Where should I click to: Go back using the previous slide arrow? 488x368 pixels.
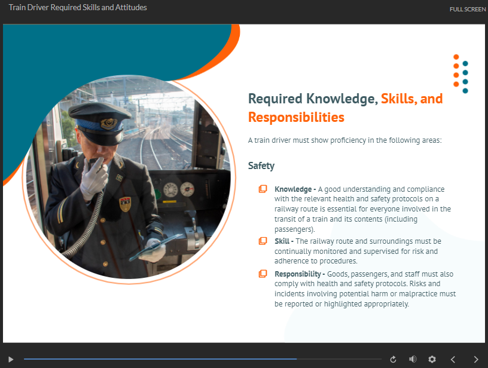pyautogui.click(x=453, y=359)
